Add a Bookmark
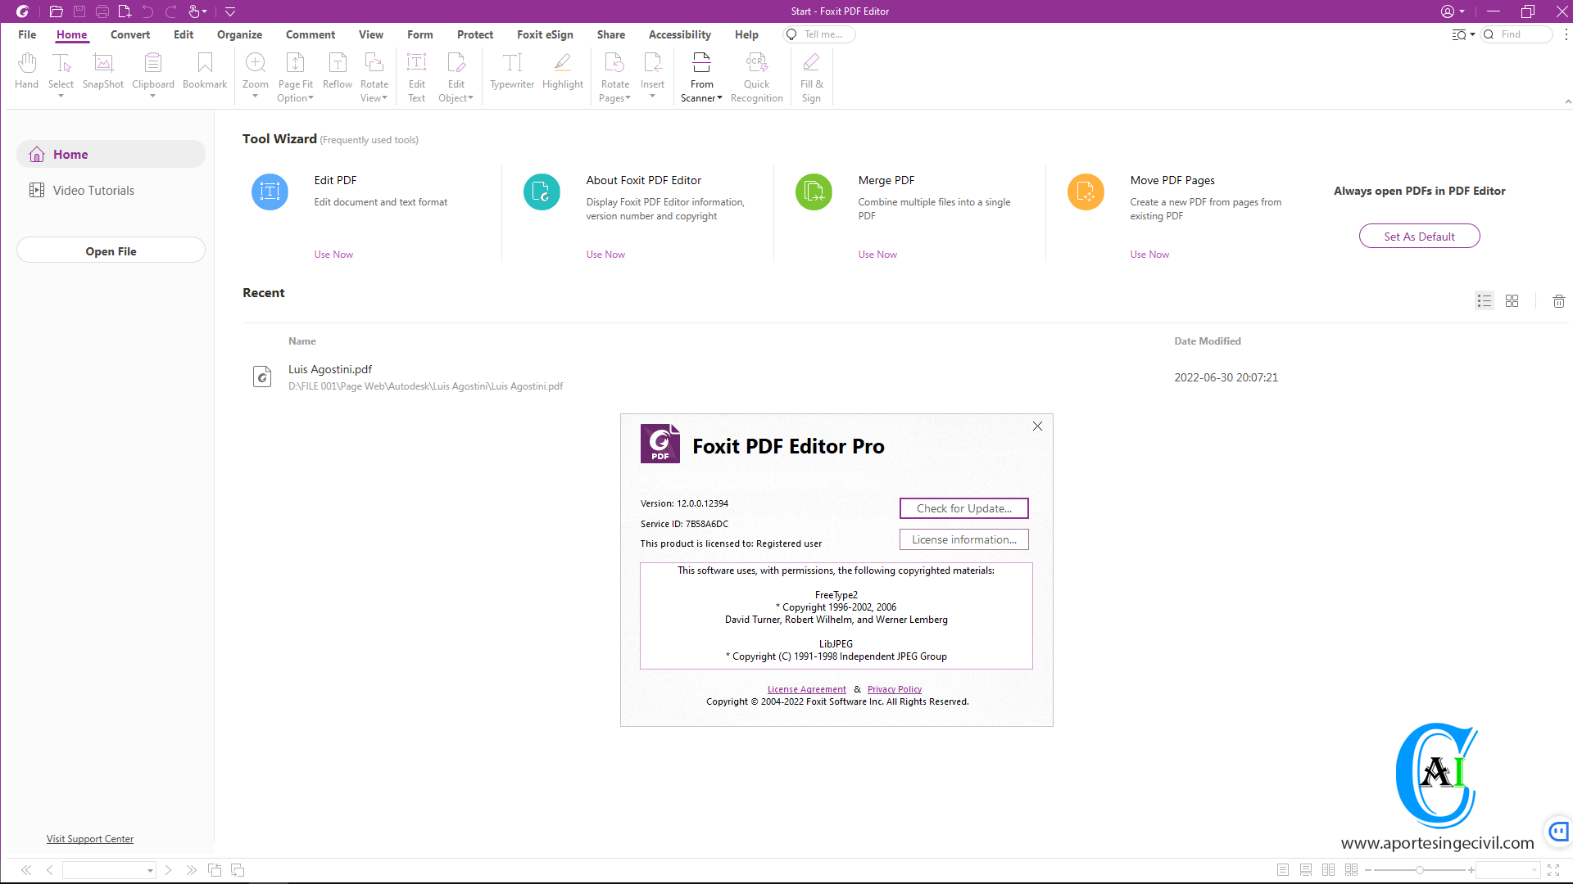The height and width of the screenshot is (884, 1573). [204, 74]
